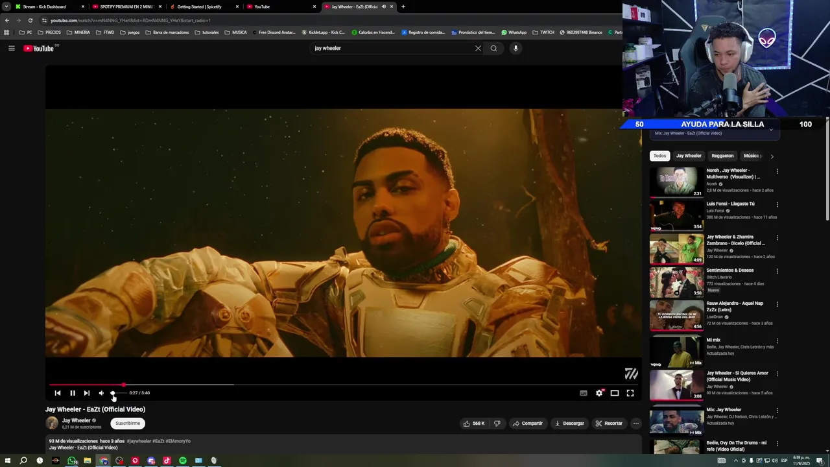
Task: Open Jay Wheeler channel avatar
Action: (52, 424)
